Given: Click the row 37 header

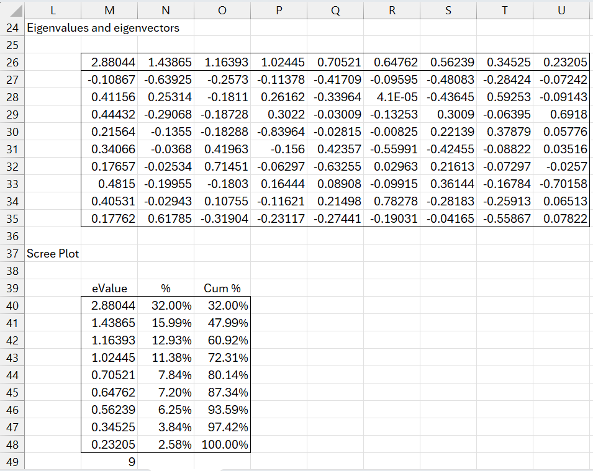Looking at the screenshot, I should click(x=12, y=254).
